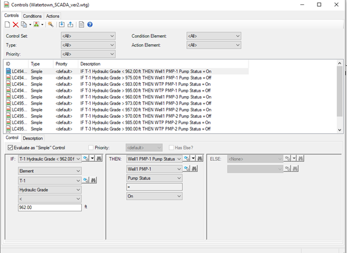This screenshot has height=253, width=347.
Task: Sort by the Type column header
Action: (41, 64)
